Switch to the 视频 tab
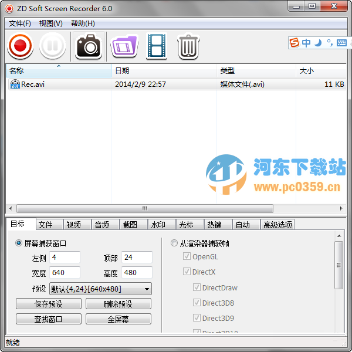Viewport: 352px width, 352px height. pos(77,225)
